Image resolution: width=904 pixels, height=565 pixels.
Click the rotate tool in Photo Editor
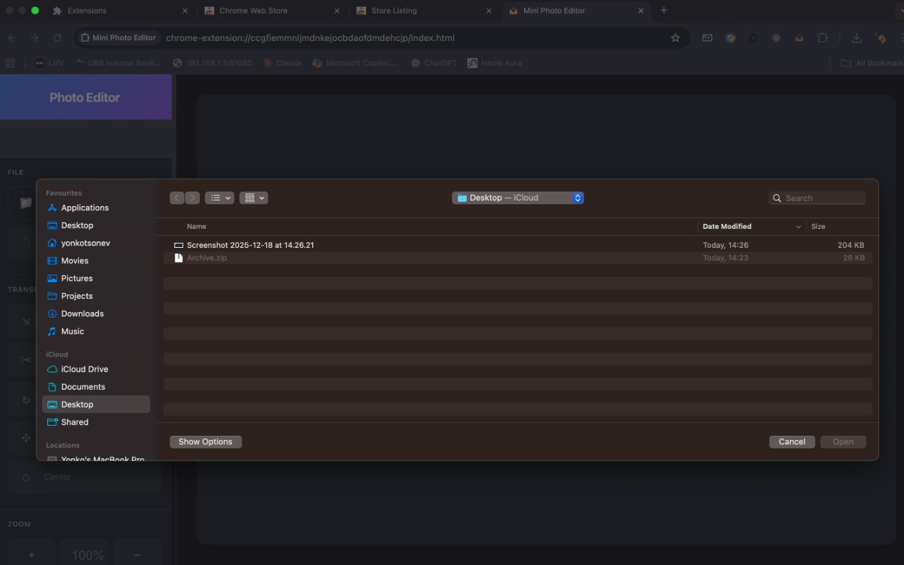click(26, 400)
